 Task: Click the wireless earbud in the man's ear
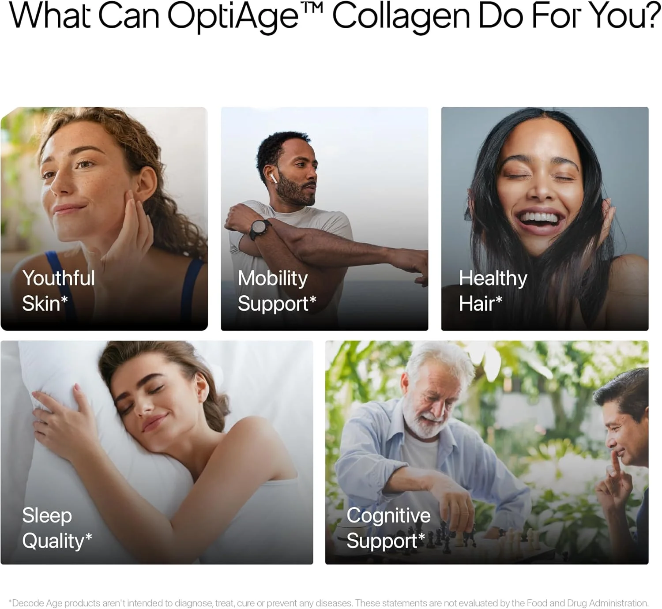pyautogui.click(x=273, y=177)
